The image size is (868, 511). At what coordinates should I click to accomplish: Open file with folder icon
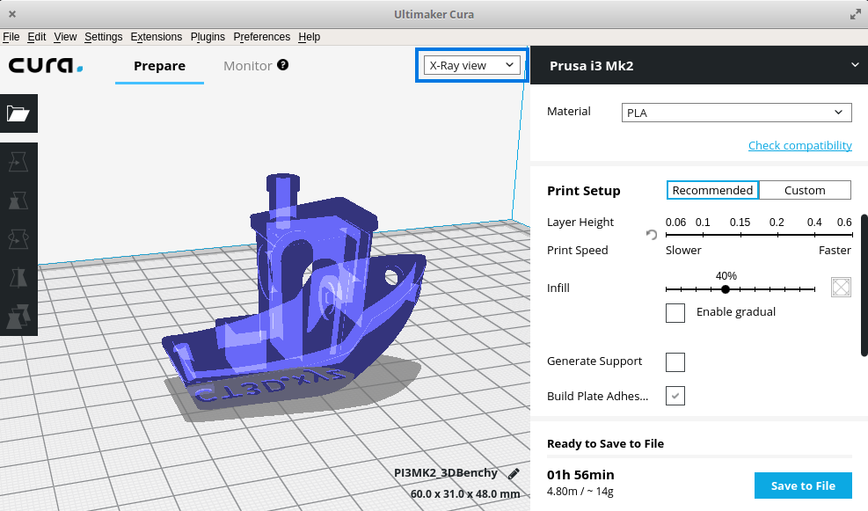(18, 113)
